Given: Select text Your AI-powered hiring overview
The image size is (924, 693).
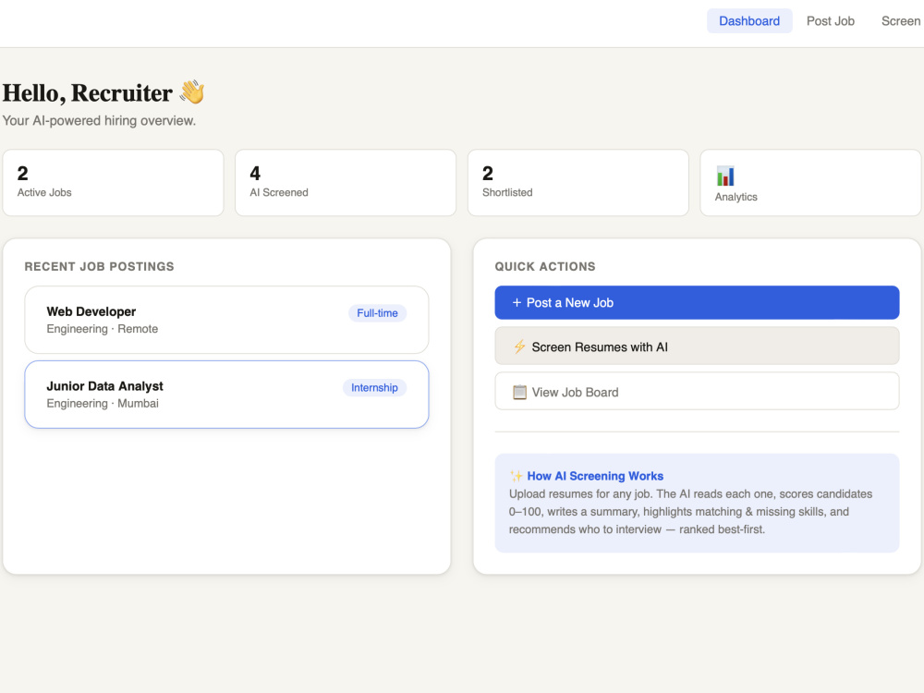Looking at the screenshot, I should [x=99, y=121].
